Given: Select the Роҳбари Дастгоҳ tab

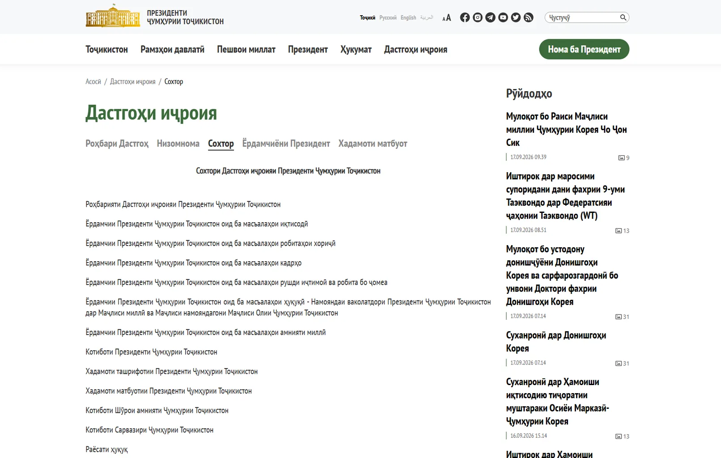Looking at the screenshot, I should 117,144.
